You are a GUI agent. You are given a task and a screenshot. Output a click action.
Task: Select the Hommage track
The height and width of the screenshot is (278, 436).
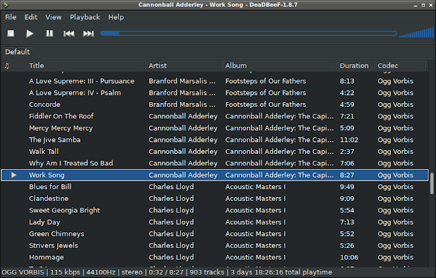pyautogui.click(x=215, y=257)
